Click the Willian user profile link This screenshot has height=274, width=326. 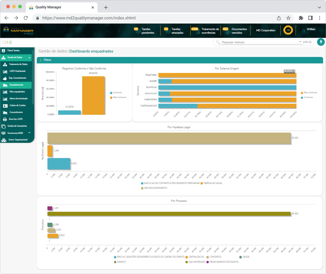(x=311, y=30)
